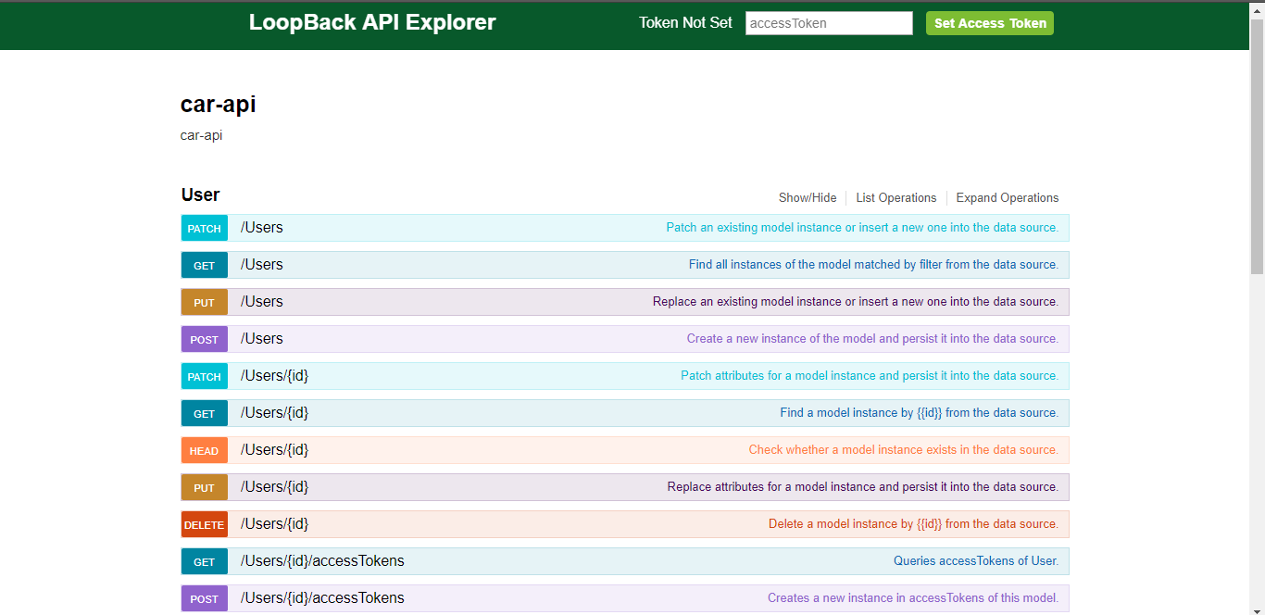The image size is (1265, 615).
Task: Click 'Replace attributes for a model instance' description
Action: [863, 487]
